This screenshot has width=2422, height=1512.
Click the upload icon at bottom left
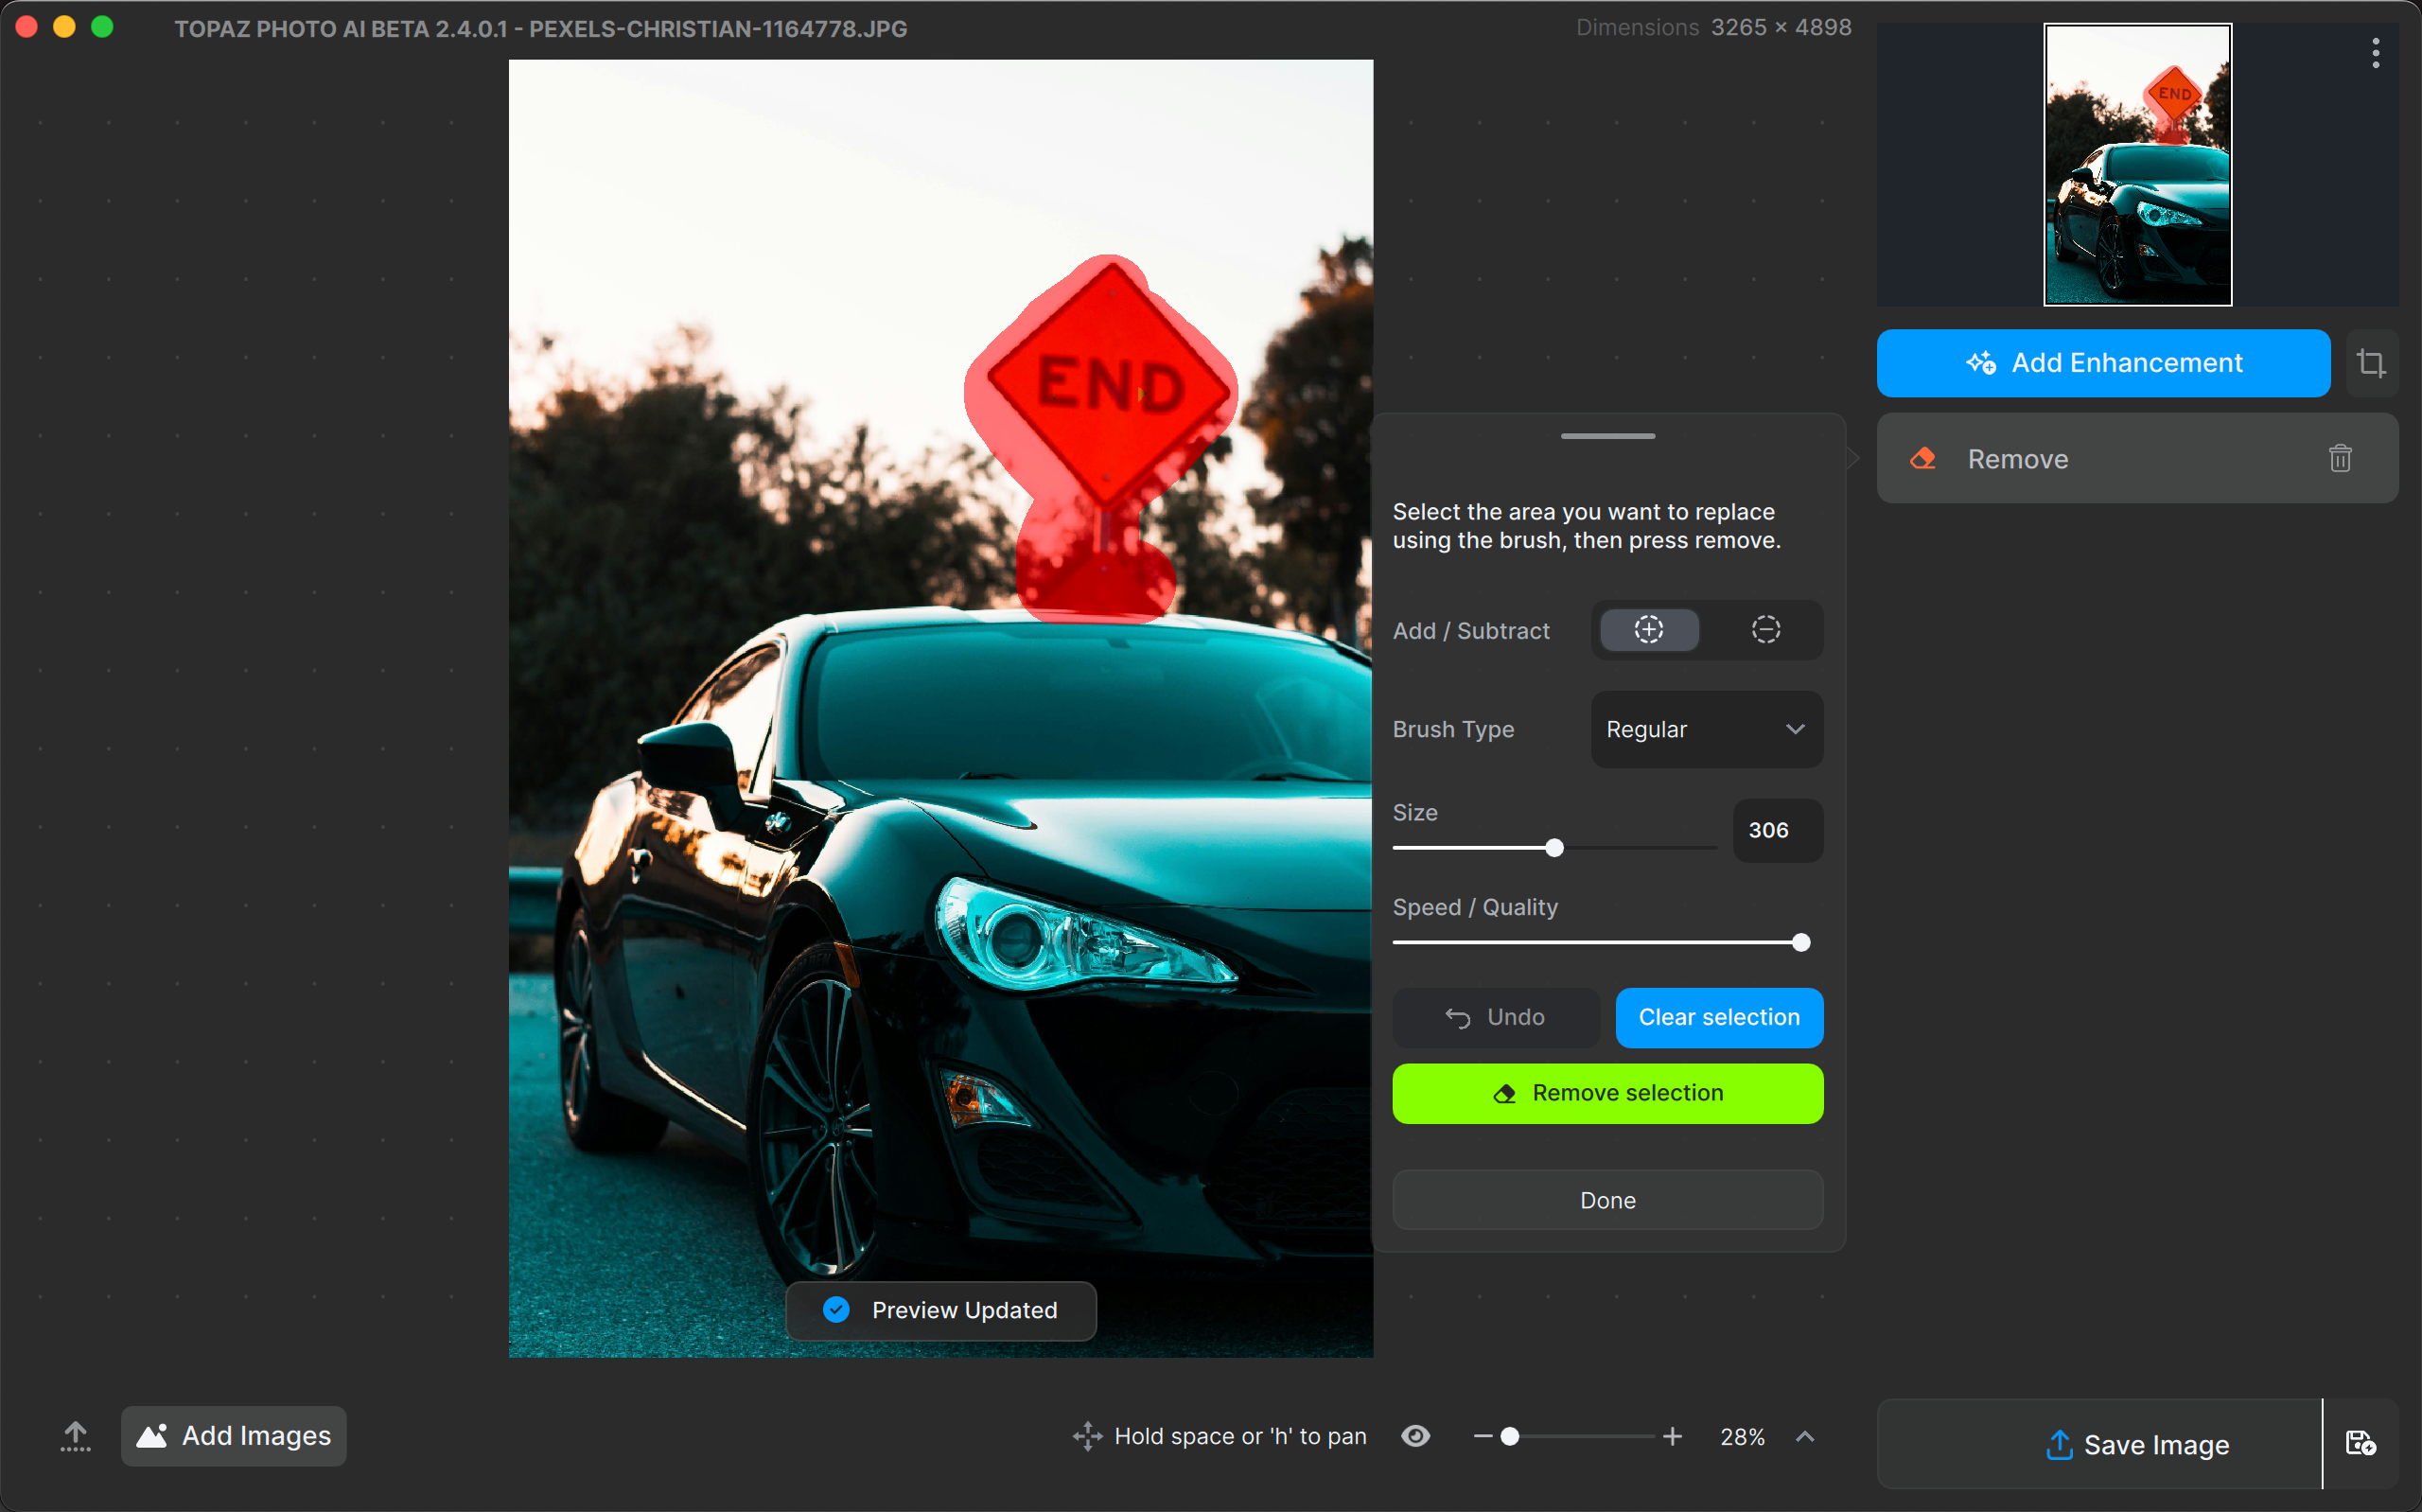(x=75, y=1436)
